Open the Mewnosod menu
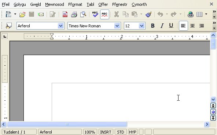The height and width of the screenshot is (135, 217). 55,4
